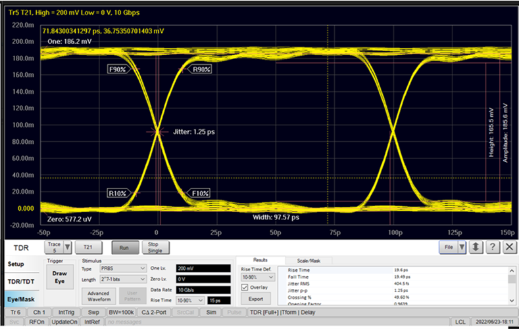The width and height of the screenshot is (519, 329).
Task: Click the Trace 5 button label
Action: [x=54, y=247]
